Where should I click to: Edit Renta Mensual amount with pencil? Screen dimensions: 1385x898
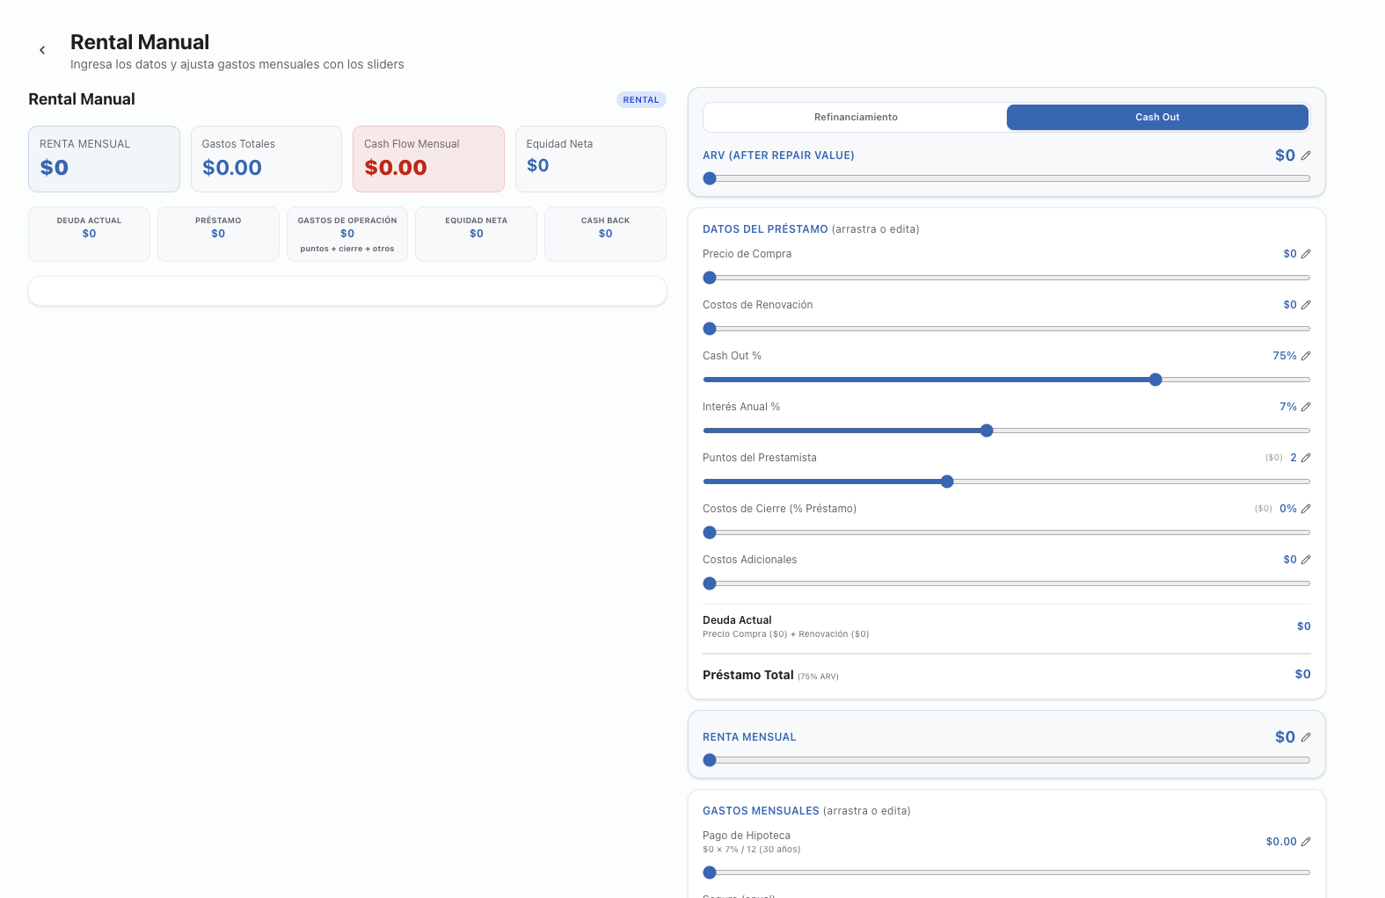(1306, 737)
